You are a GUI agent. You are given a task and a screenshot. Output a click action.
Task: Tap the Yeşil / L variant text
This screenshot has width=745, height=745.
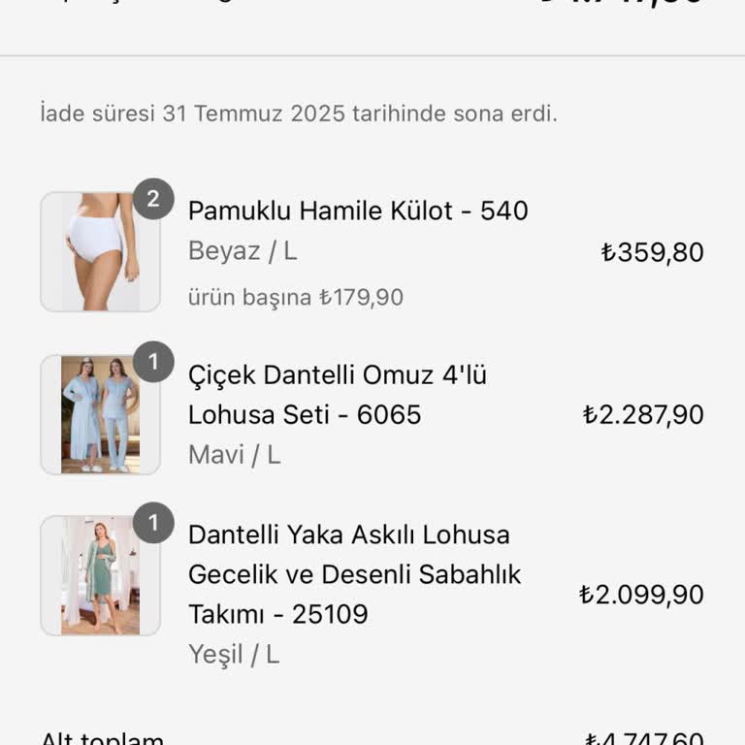234,654
